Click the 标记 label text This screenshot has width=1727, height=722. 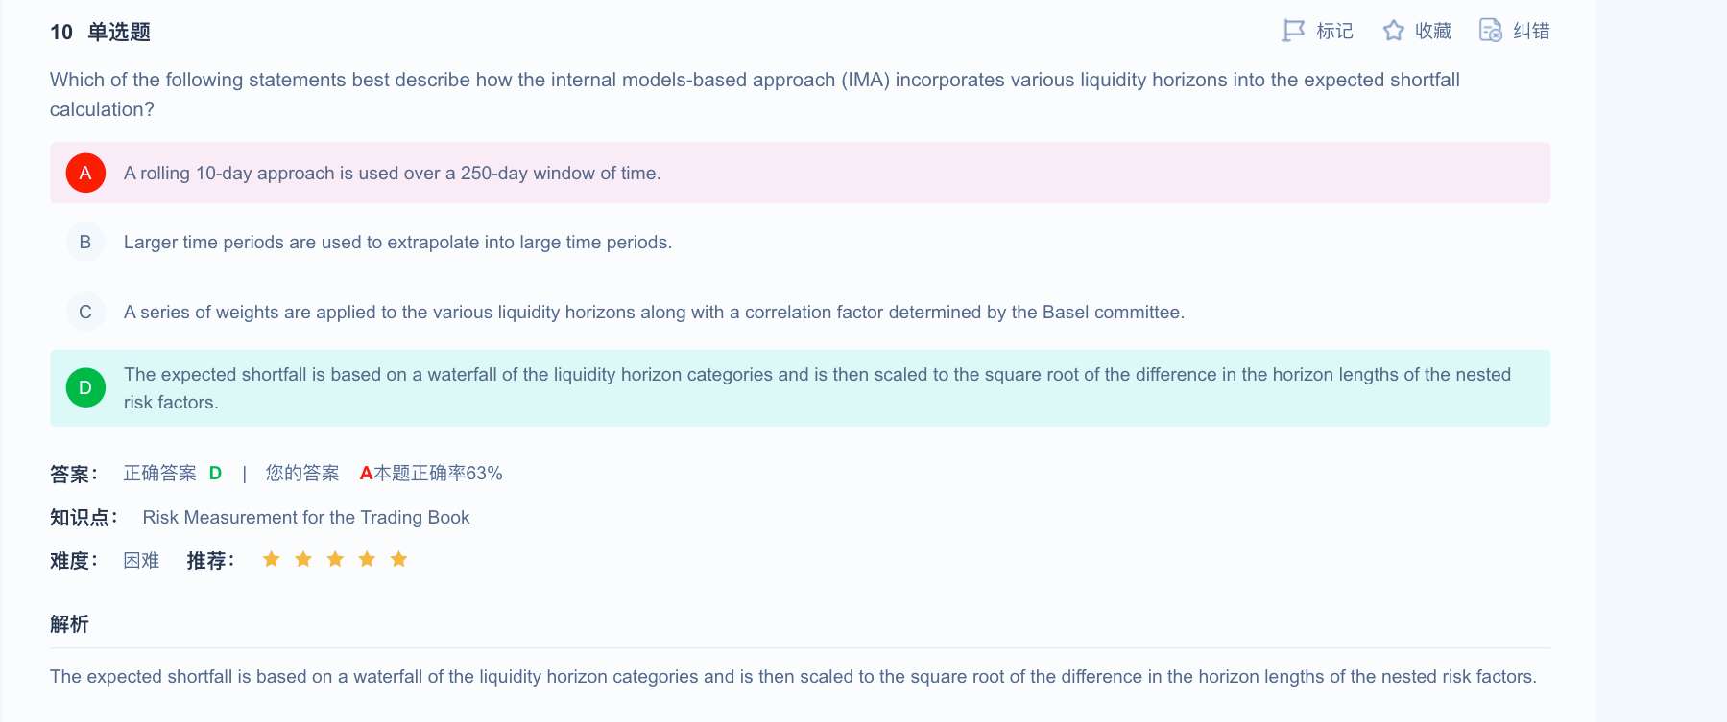point(1334,31)
